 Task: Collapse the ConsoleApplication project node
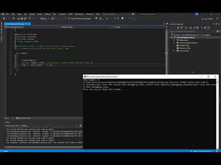(x=172, y=38)
